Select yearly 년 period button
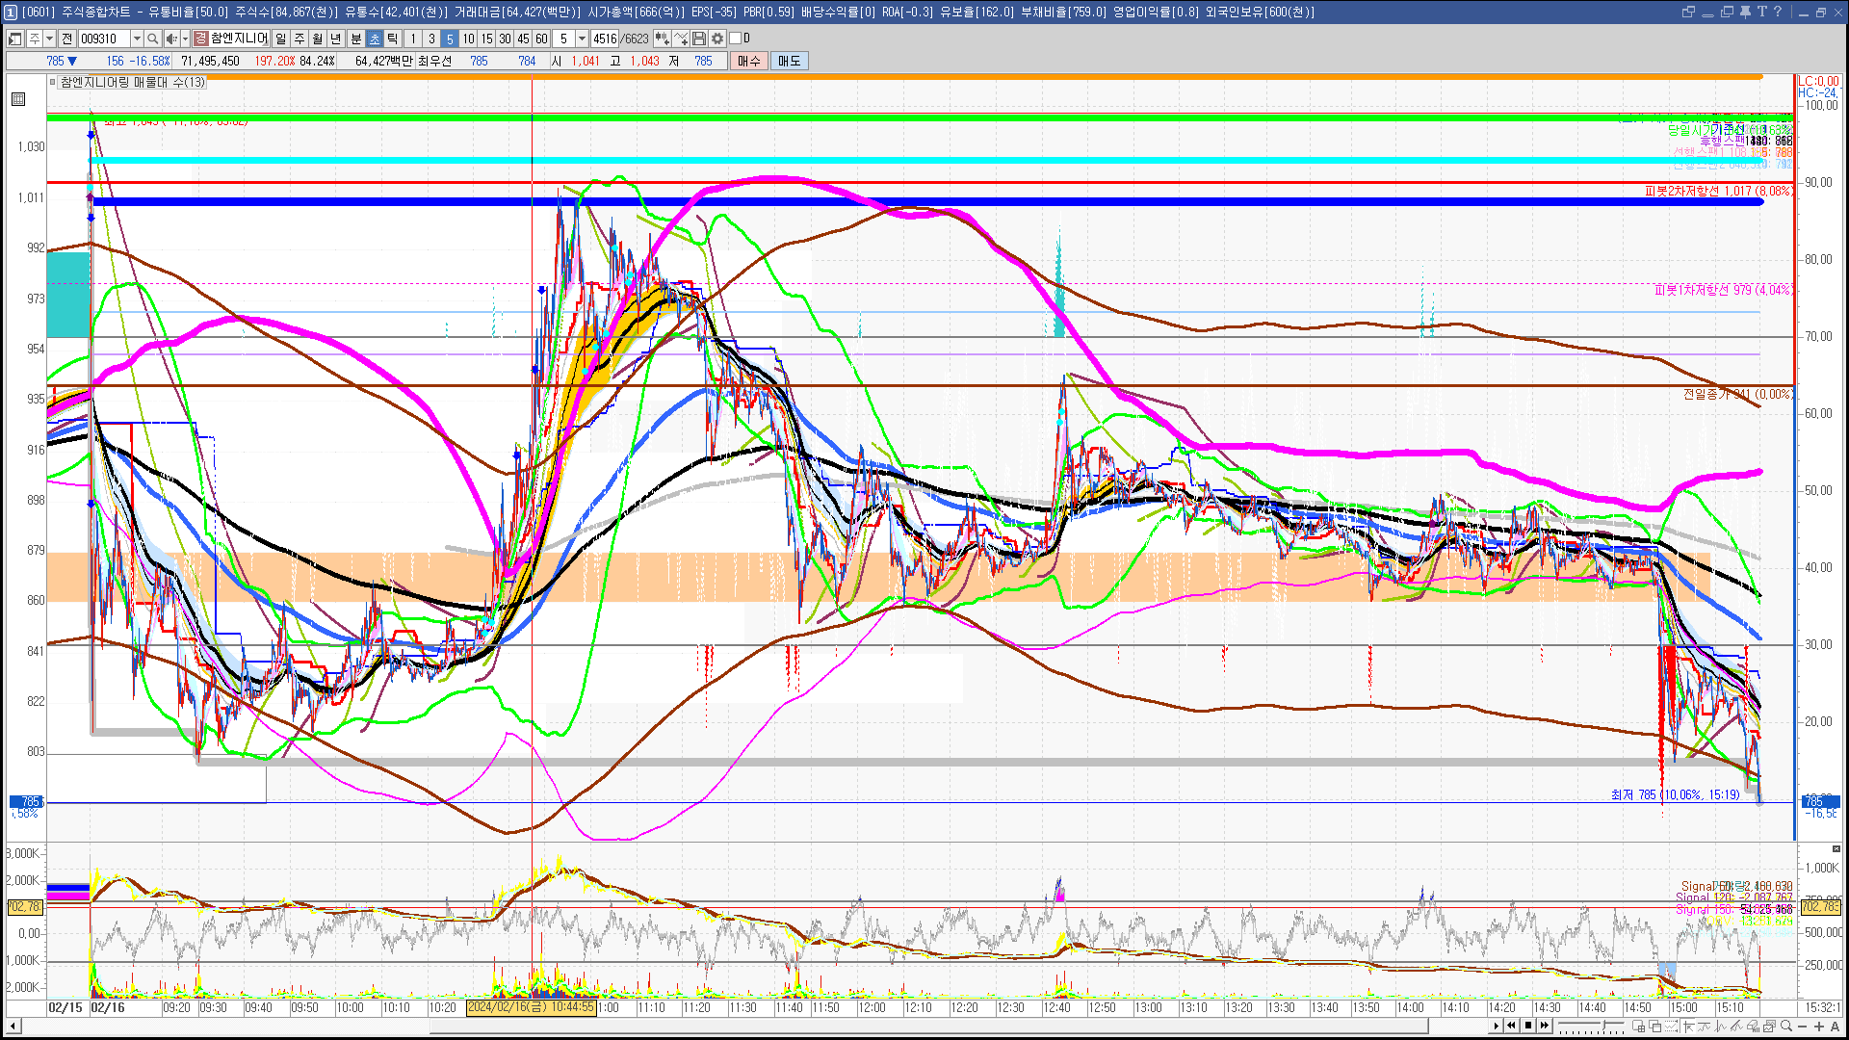 click(336, 39)
